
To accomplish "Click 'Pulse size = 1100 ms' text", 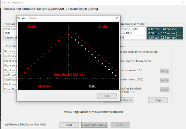I will (68, 75).
